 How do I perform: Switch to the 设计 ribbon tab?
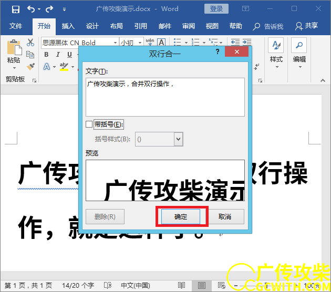[x=92, y=26]
